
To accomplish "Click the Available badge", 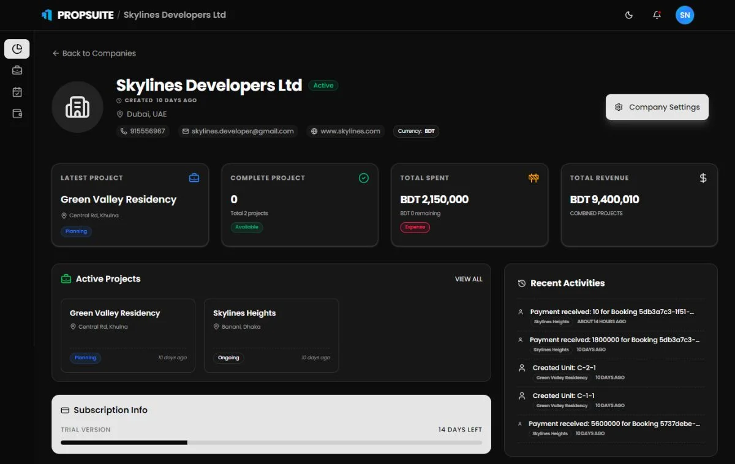I will click(246, 227).
